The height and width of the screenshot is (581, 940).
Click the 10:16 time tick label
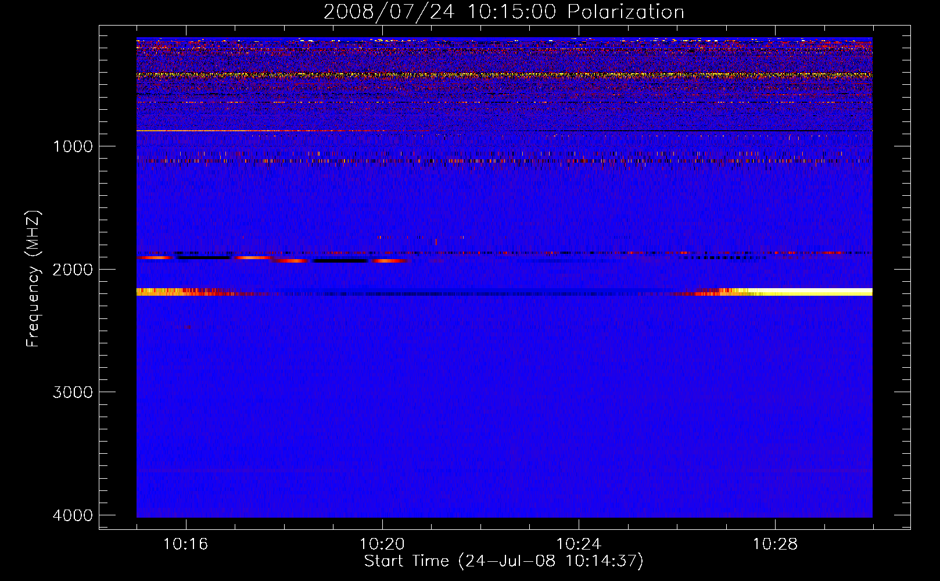pos(186,544)
